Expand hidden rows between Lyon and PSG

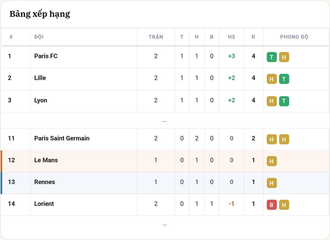click(165, 121)
